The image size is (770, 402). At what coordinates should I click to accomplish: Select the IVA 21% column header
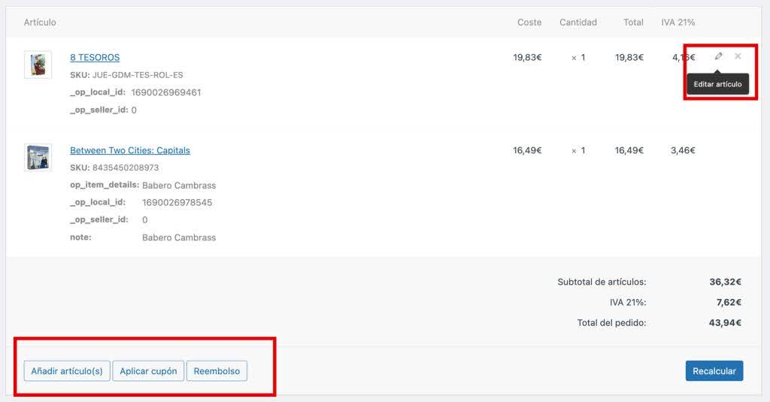(x=678, y=23)
